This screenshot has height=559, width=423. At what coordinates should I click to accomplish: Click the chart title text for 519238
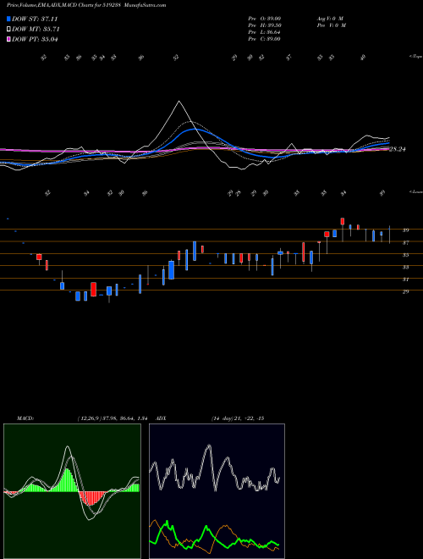coord(65,5)
